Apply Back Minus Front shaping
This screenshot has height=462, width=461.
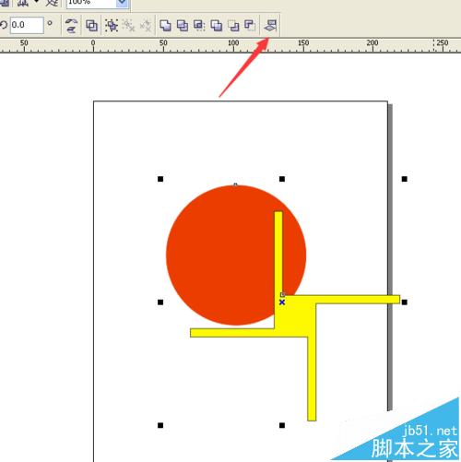tap(250, 25)
